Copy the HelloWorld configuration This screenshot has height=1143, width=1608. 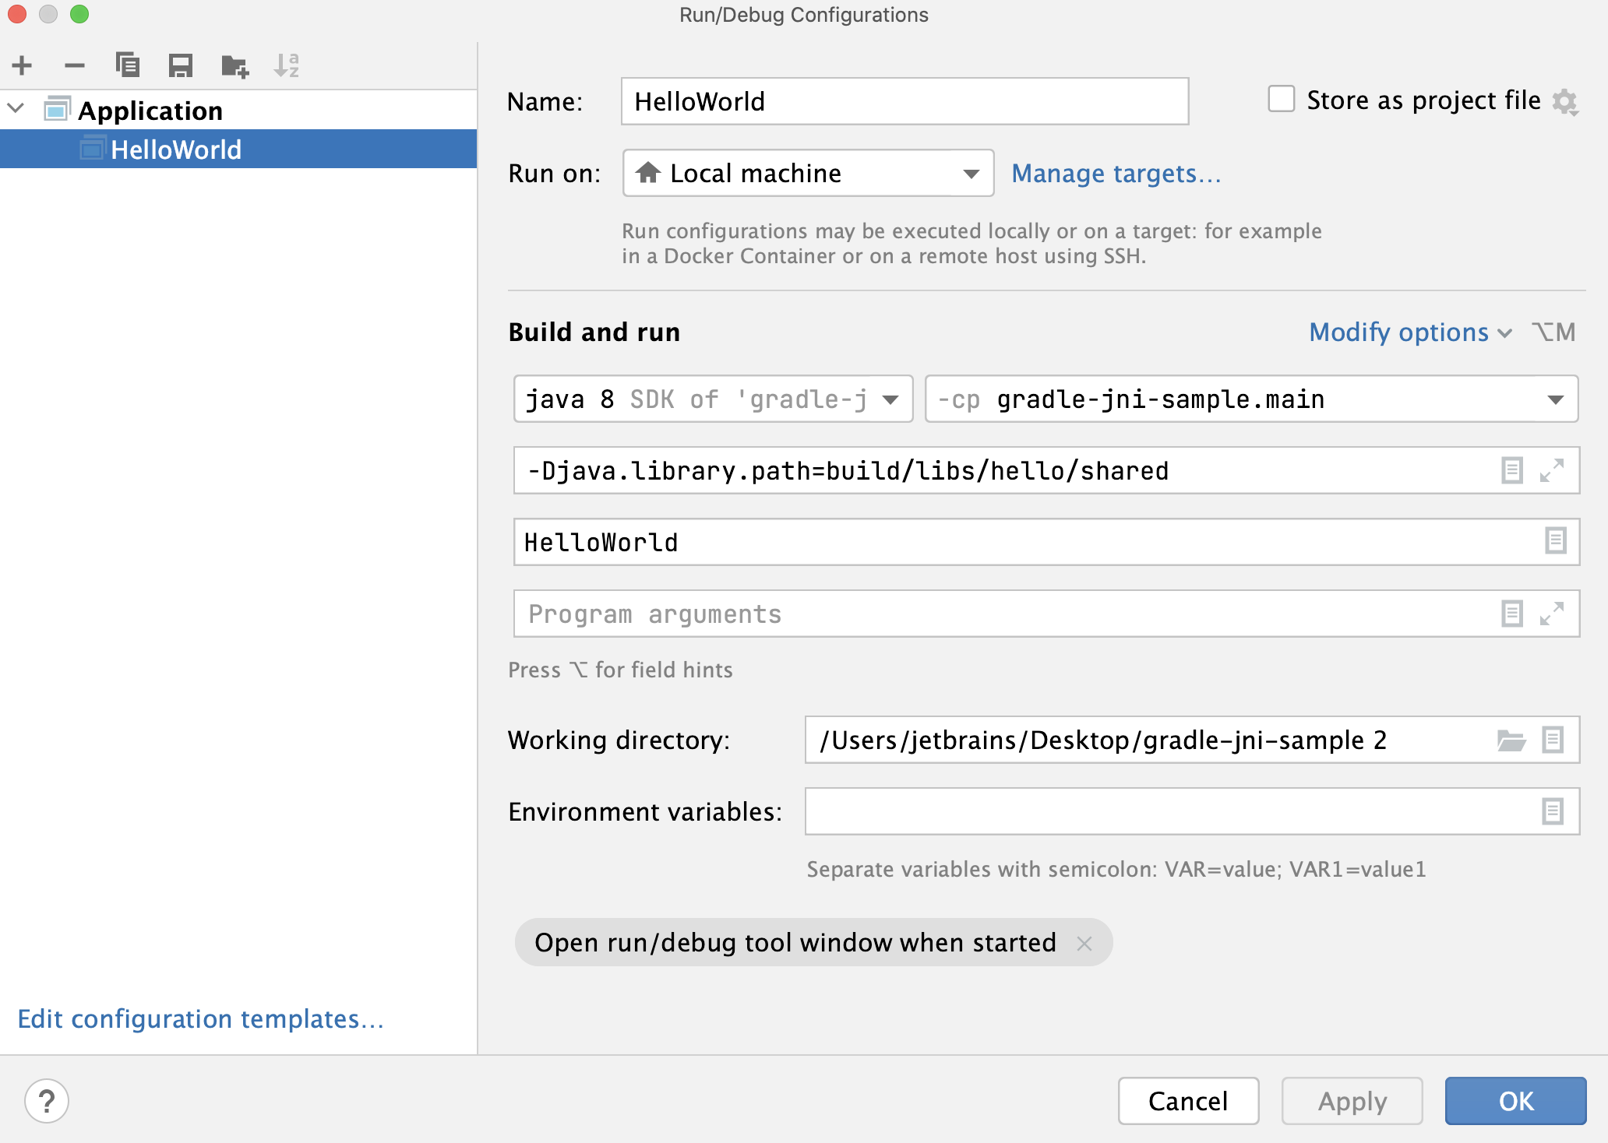click(x=129, y=65)
